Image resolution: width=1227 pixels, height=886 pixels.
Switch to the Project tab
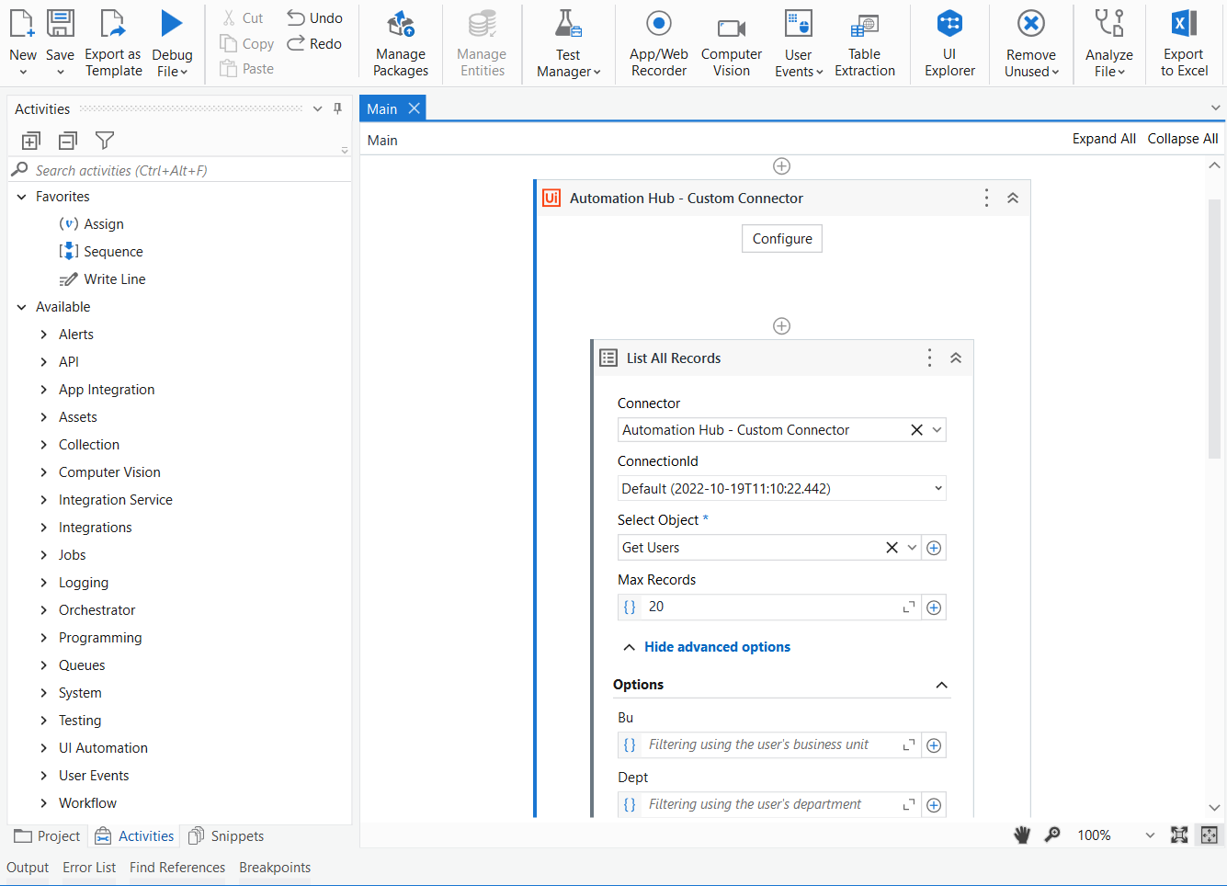click(48, 835)
